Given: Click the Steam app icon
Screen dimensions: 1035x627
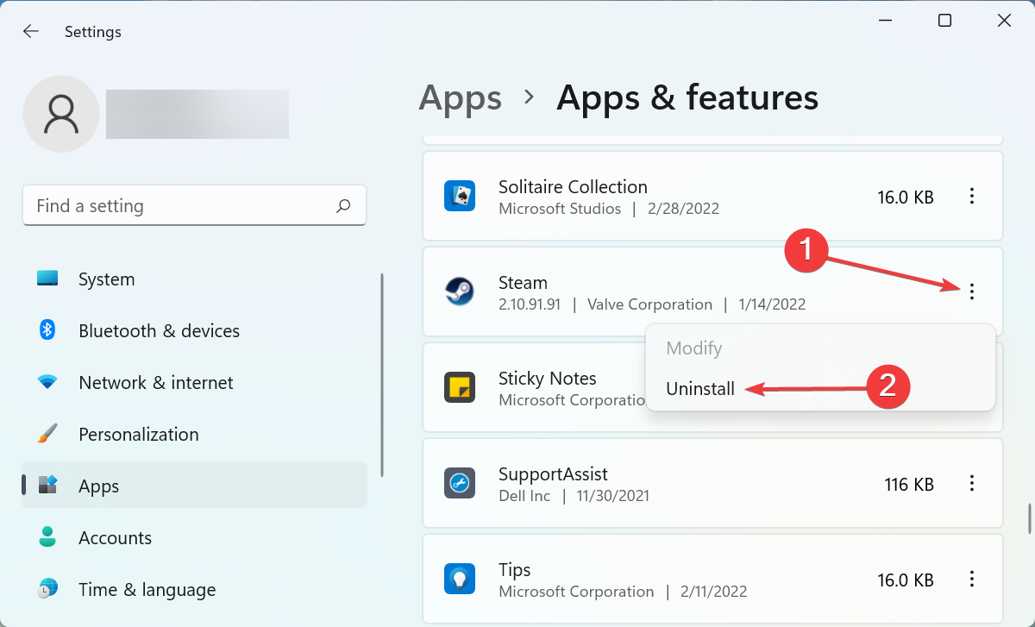Looking at the screenshot, I should pyautogui.click(x=459, y=292).
